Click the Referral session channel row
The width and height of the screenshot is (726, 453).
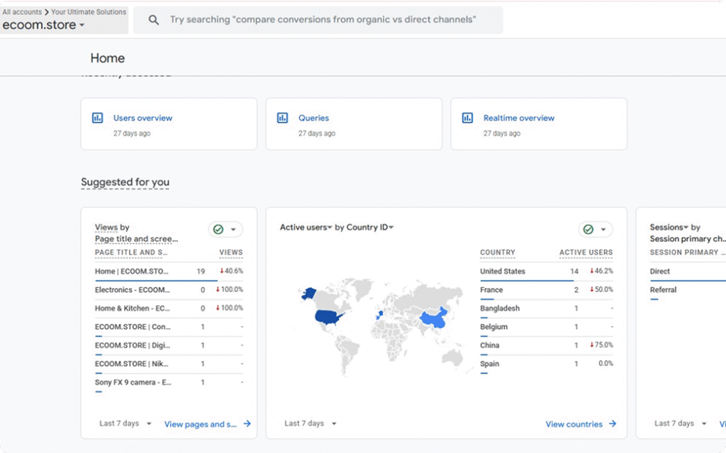click(688, 290)
